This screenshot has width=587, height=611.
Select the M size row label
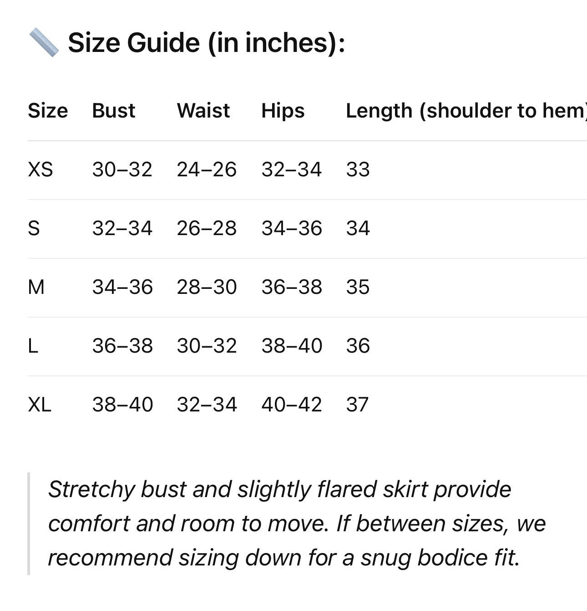[36, 287]
